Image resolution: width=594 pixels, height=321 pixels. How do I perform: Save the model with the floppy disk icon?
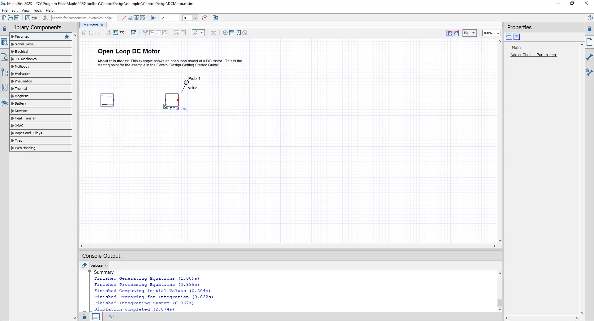pos(17,18)
